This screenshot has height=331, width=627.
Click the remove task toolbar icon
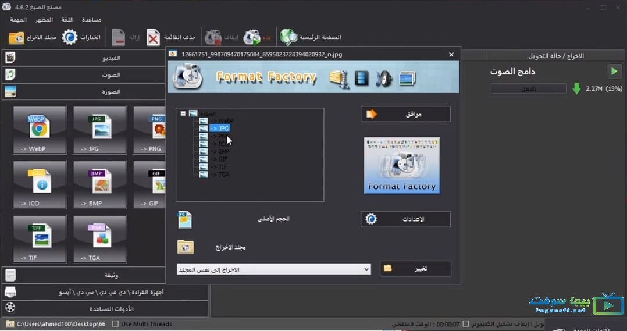[x=118, y=37]
